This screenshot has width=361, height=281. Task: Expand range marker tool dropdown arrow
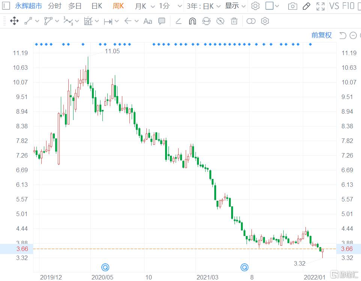click(x=117, y=21)
